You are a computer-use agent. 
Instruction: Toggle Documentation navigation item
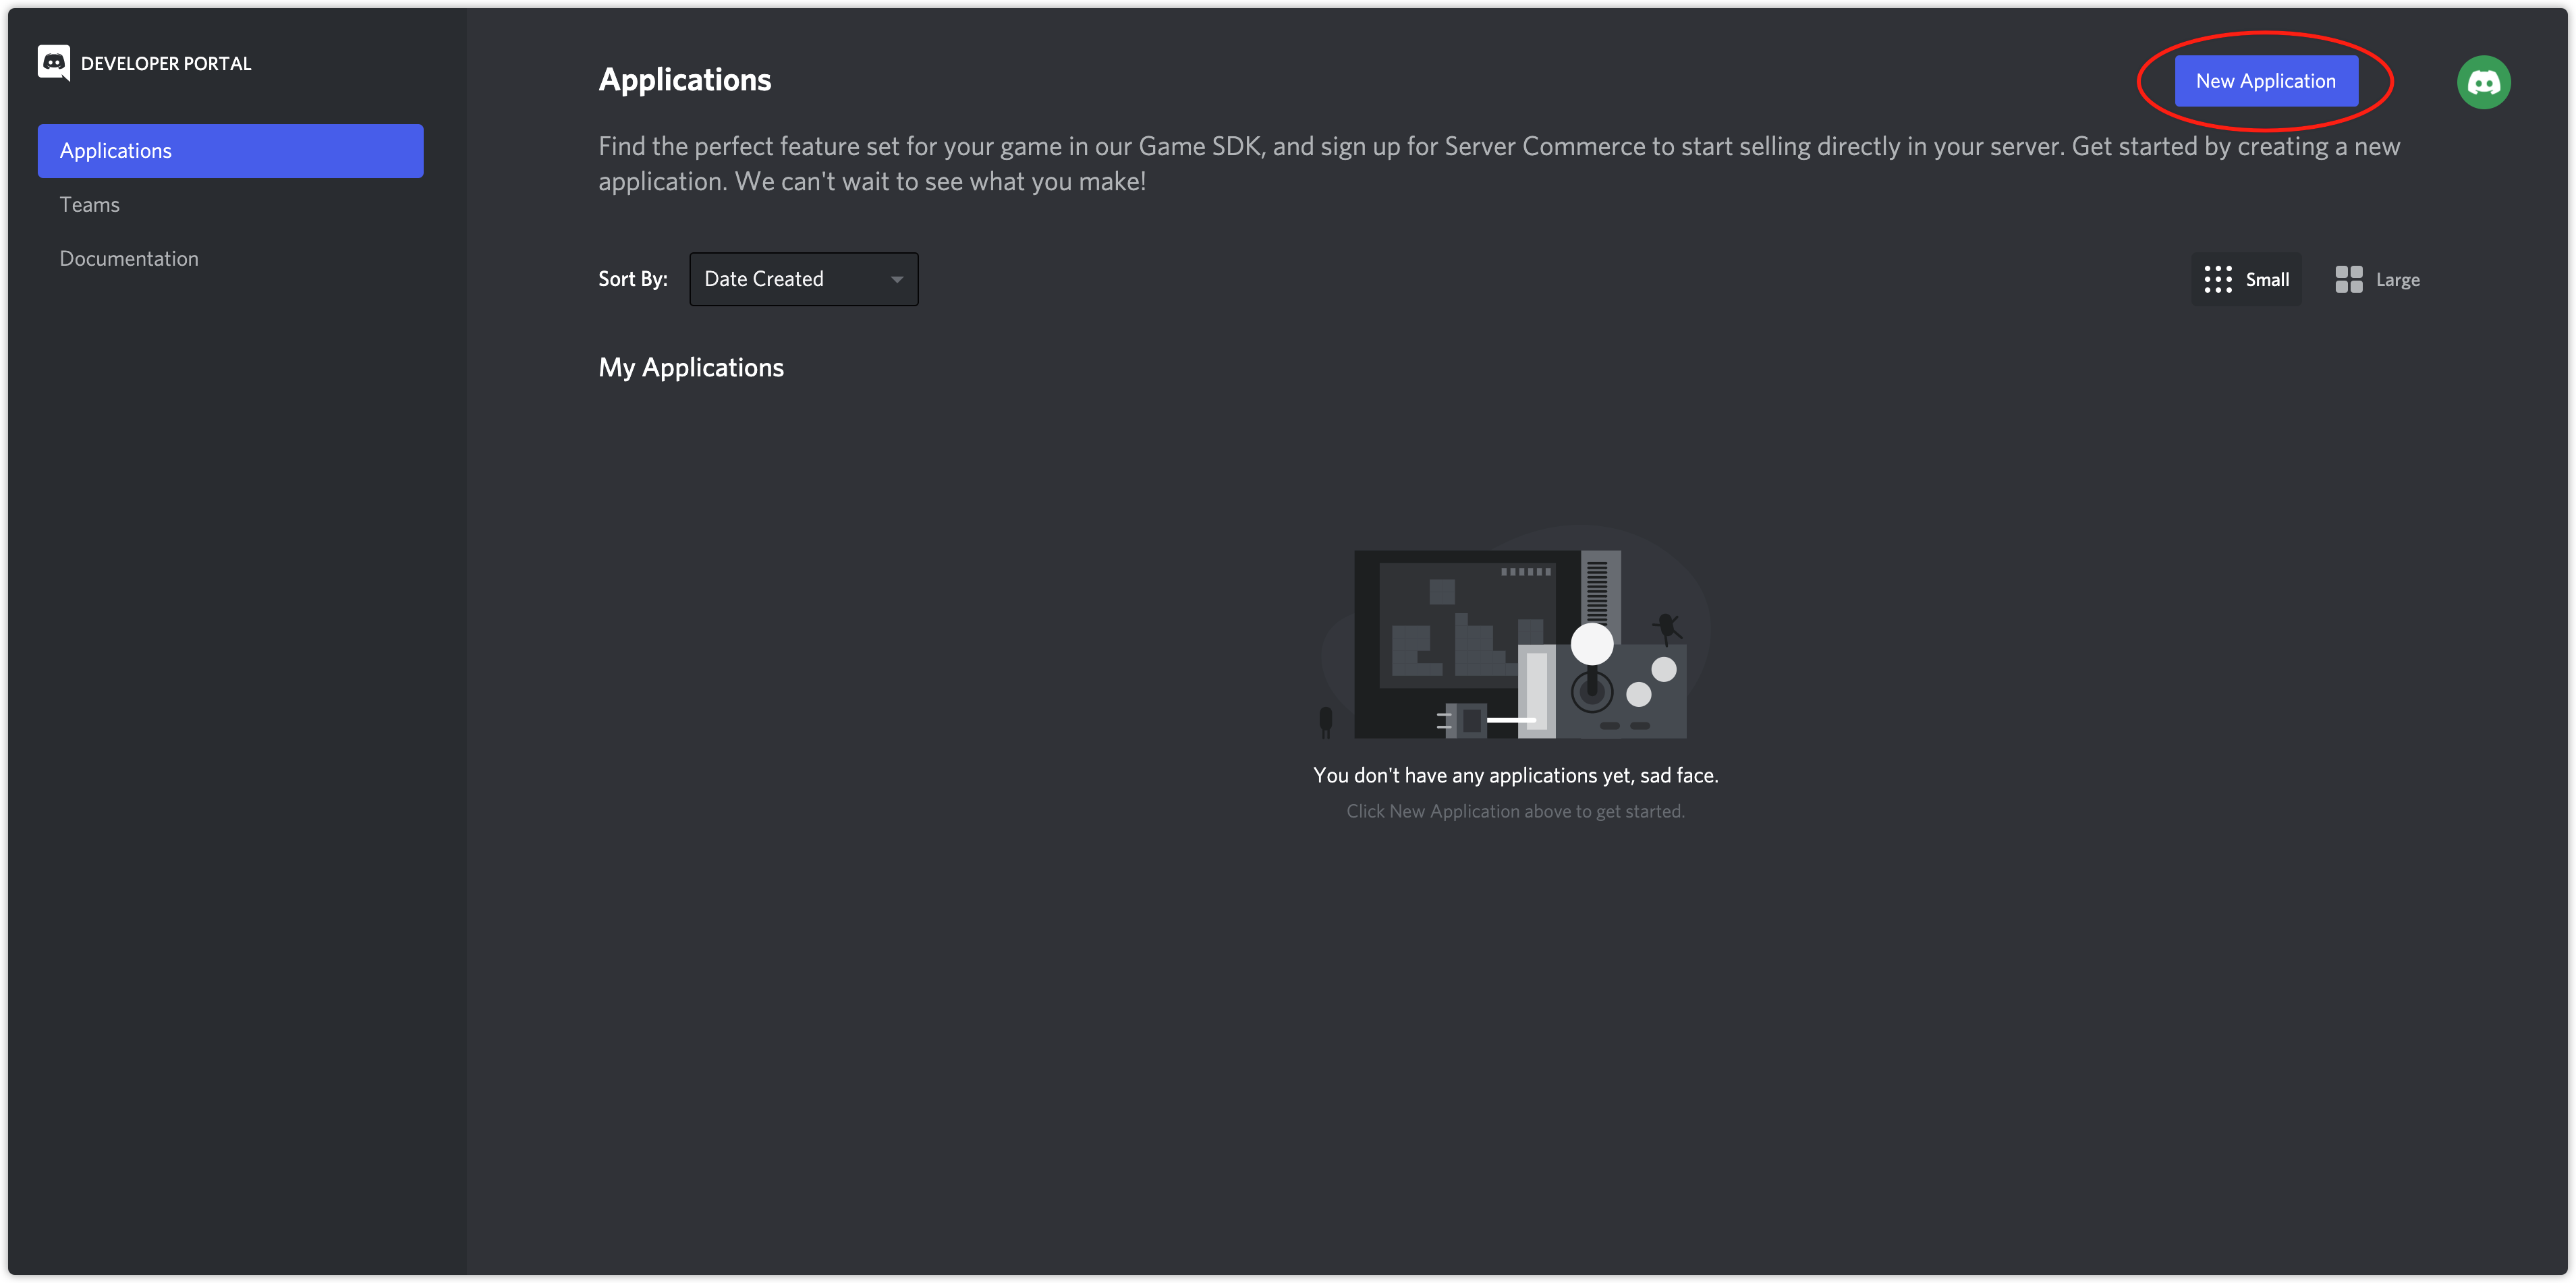point(128,256)
